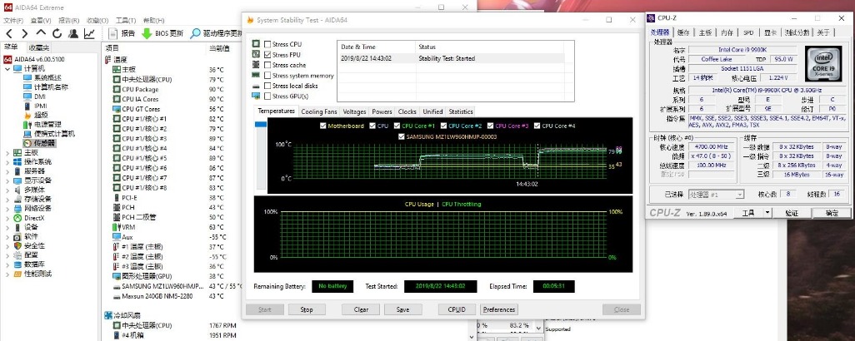Expand the 服务器 tree node
Image resolution: width=855 pixels, height=341 pixels.
click(x=7, y=170)
